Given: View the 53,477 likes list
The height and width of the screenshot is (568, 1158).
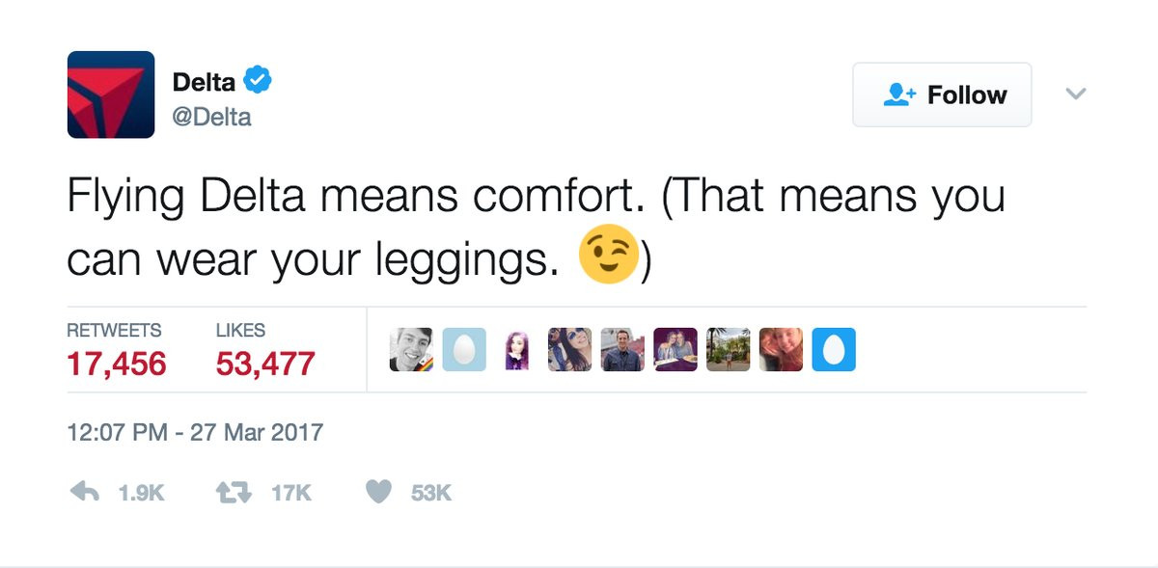Looking at the screenshot, I should tap(265, 364).
